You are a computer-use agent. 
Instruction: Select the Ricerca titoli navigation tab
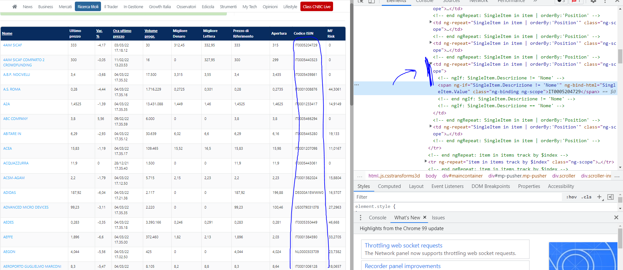(88, 7)
